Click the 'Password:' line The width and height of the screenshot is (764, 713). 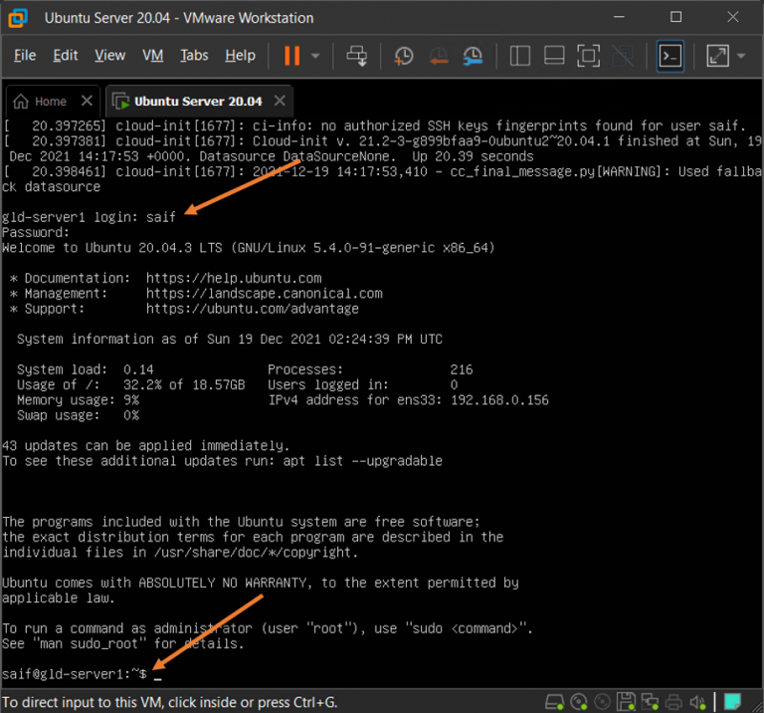(36, 233)
